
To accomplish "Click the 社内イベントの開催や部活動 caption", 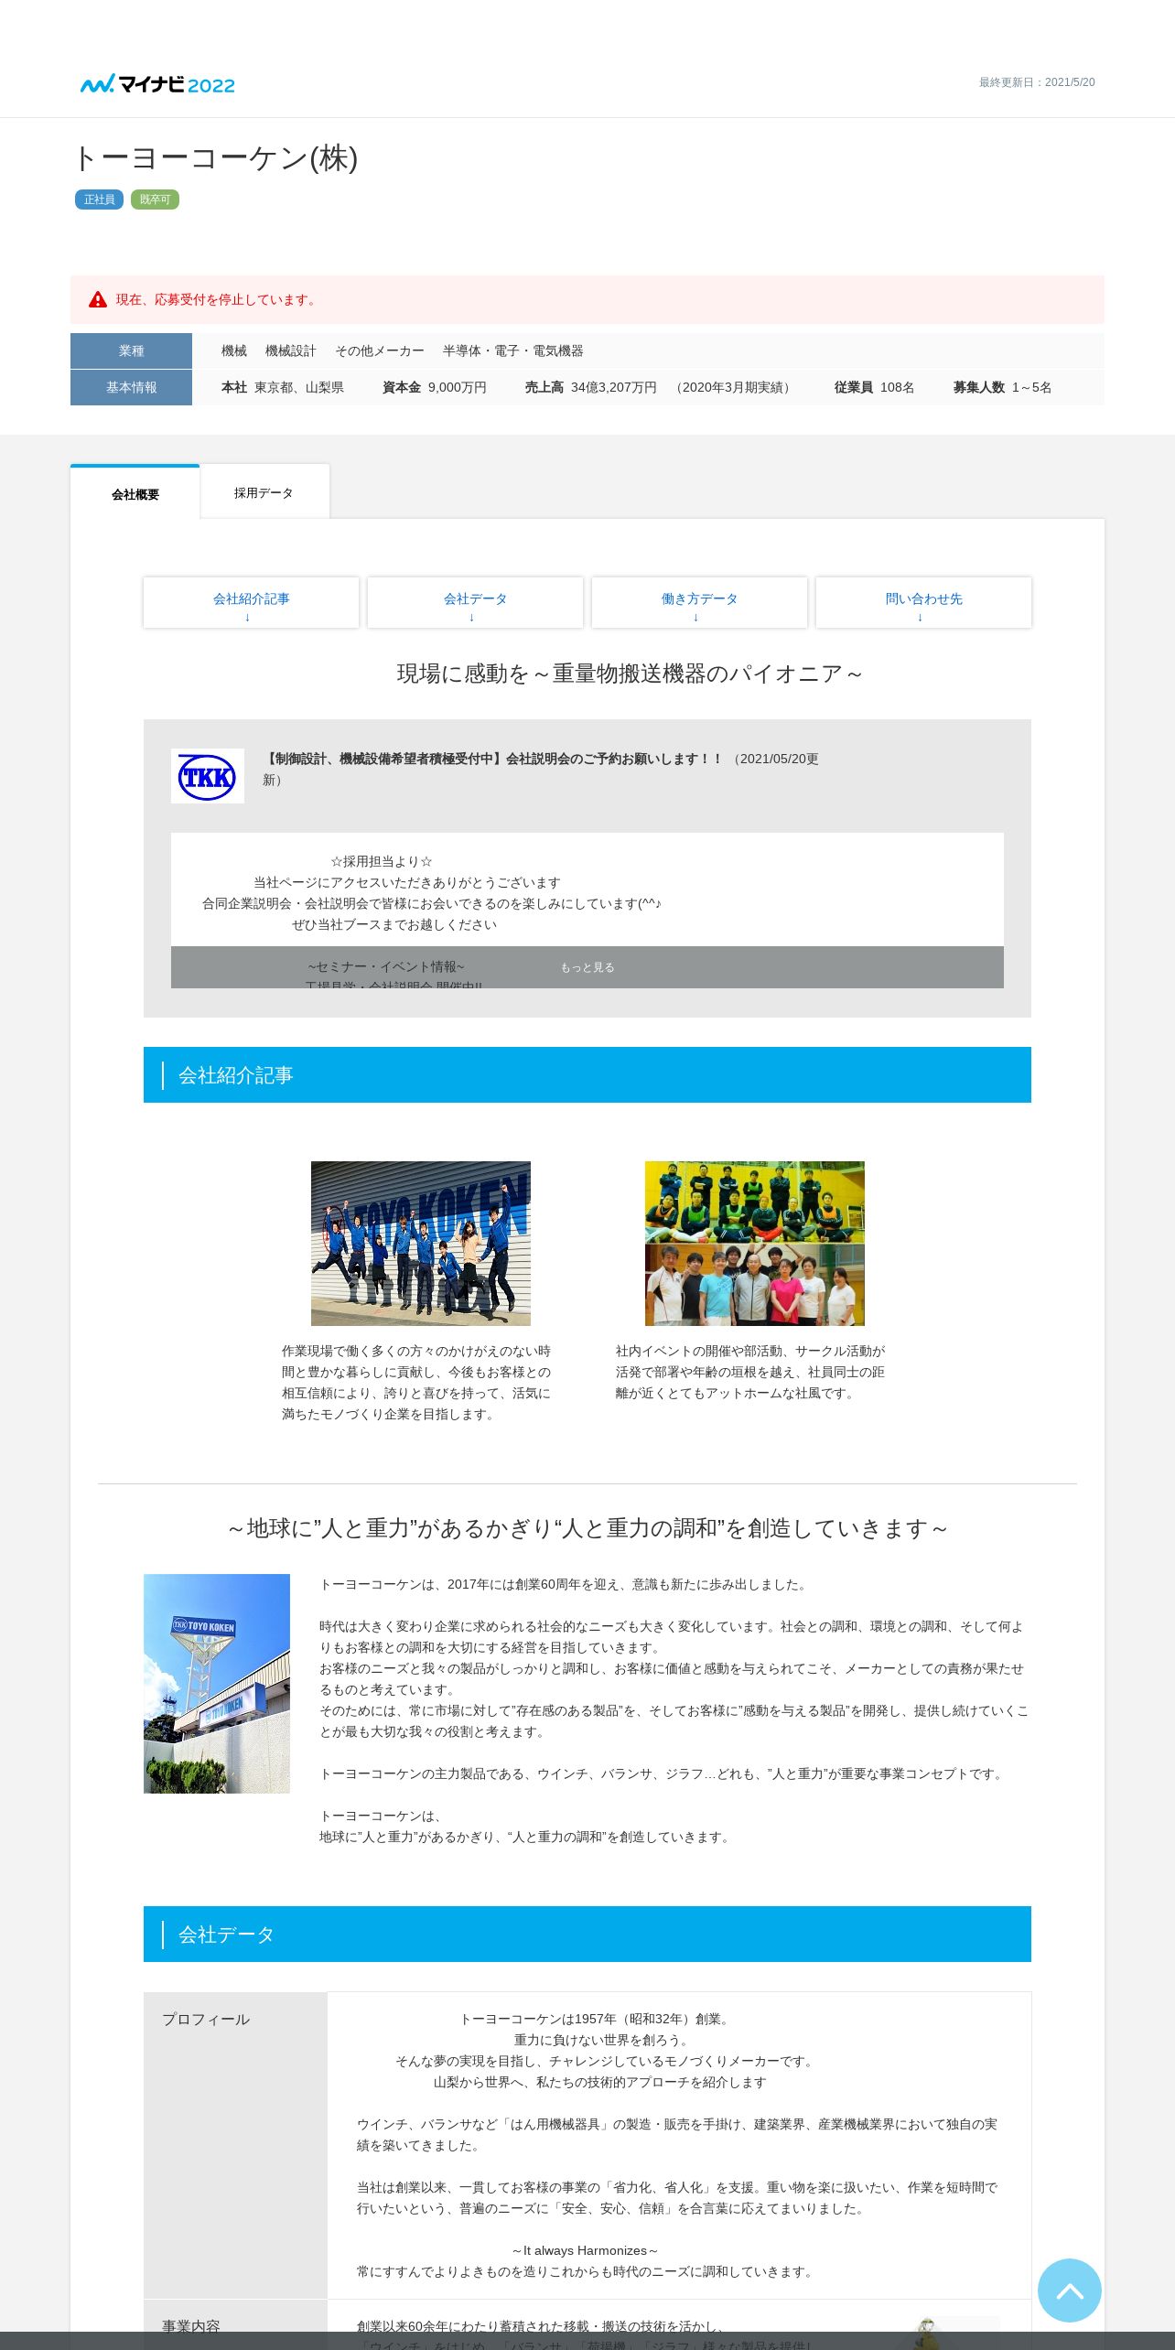I will pyautogui.click(x=750, y=1372).
